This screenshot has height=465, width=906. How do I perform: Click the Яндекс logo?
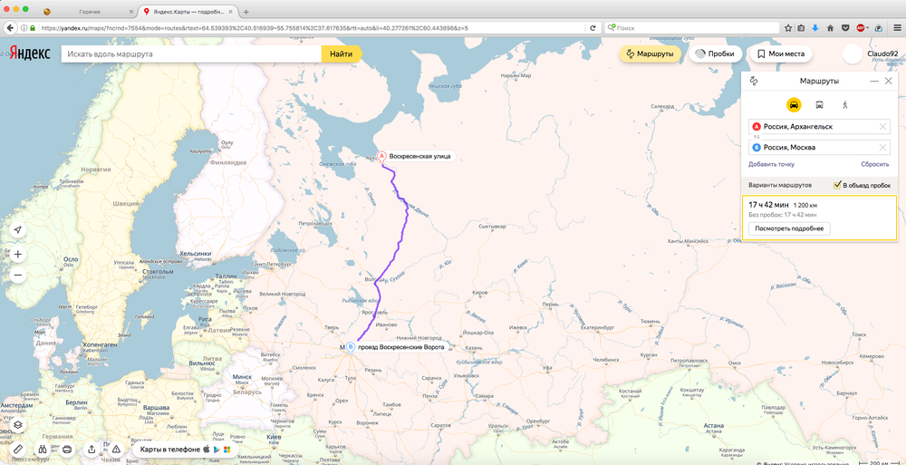tap(29, 53)
